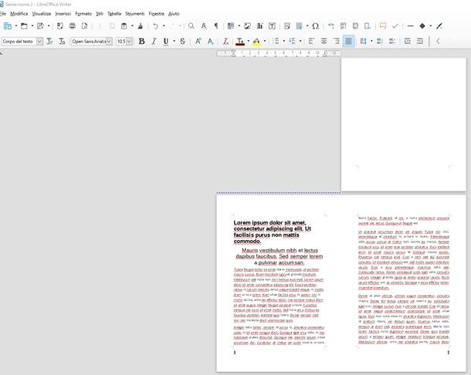This screenshot has height=375, width=471.
Task: Click the Superscript icon
Action: point(198,41)
